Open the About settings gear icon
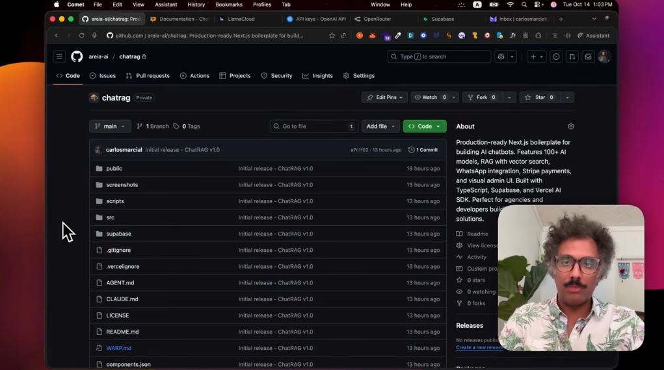The image size is (664, 370). coord(571,126)
